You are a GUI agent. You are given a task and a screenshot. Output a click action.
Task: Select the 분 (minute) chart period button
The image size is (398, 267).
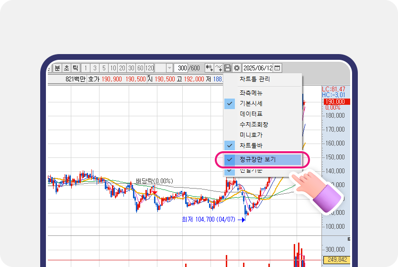coord(57,68)
